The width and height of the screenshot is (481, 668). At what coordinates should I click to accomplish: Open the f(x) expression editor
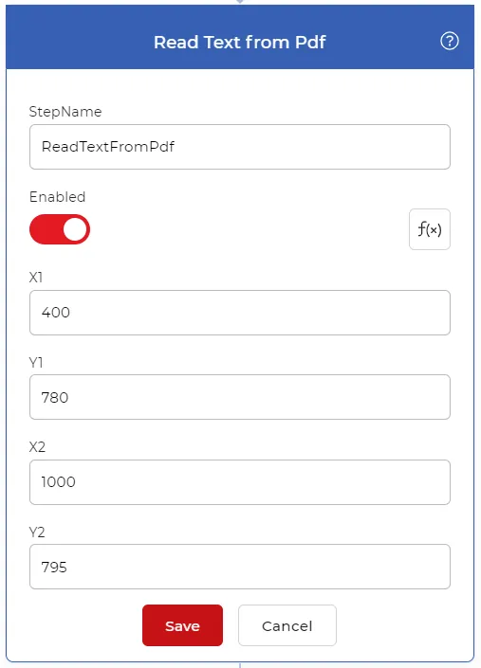pos(430,229)
